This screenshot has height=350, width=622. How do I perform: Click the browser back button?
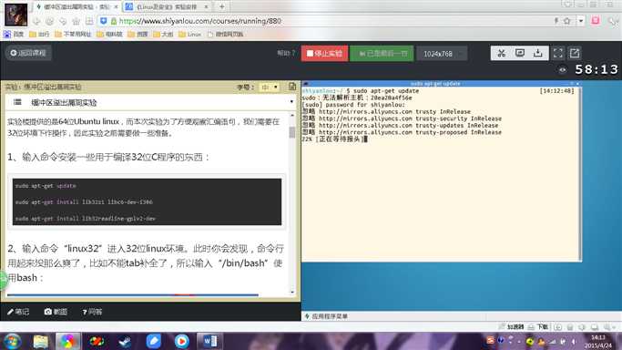[36, 21]
